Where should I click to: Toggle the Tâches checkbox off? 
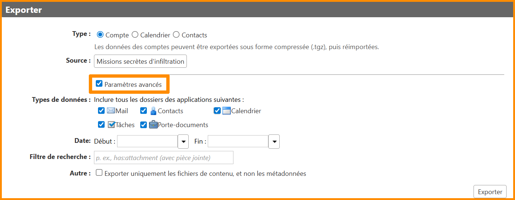click(101, 125)
